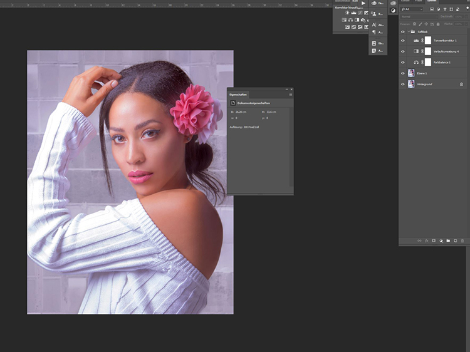470x352 pixels.
Task: Add a layer style with fx icon
Action: click(x=426, y=241)
